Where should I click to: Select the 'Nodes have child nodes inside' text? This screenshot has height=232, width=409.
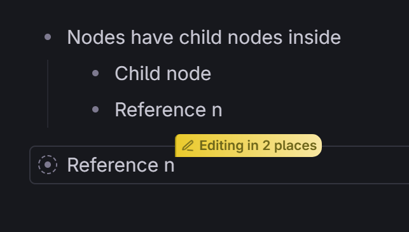204,38
